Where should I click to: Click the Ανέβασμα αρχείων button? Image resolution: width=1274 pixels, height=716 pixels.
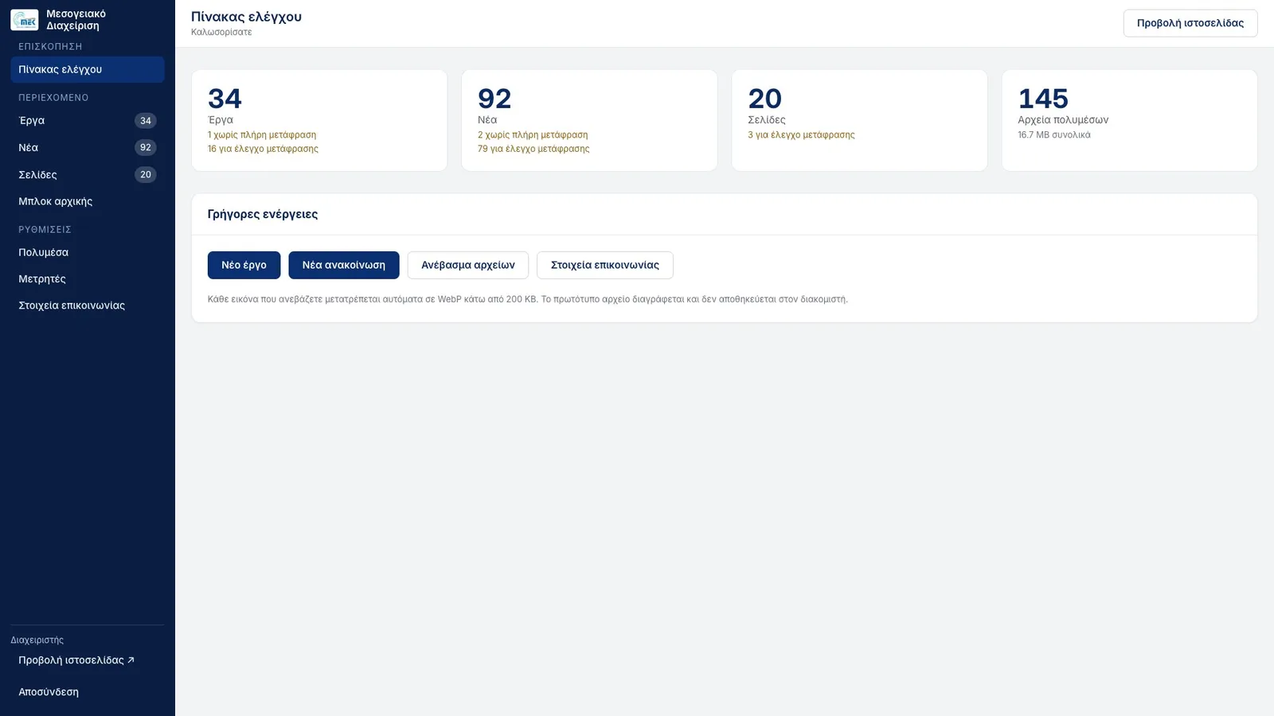(468, 265)
